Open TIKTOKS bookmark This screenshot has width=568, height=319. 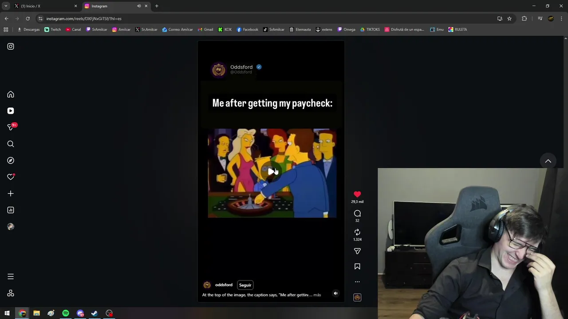(370, 30)
